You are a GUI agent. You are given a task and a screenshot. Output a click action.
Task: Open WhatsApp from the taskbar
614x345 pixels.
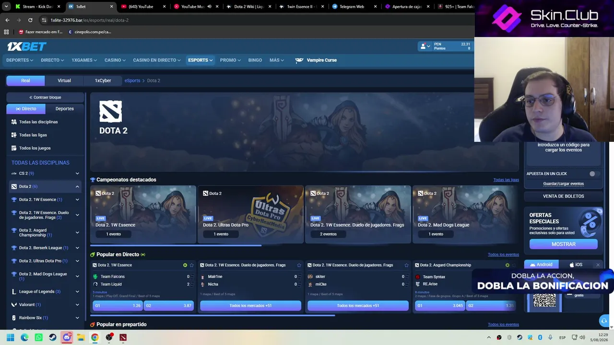pyautogui.click(x=38, y=337)
